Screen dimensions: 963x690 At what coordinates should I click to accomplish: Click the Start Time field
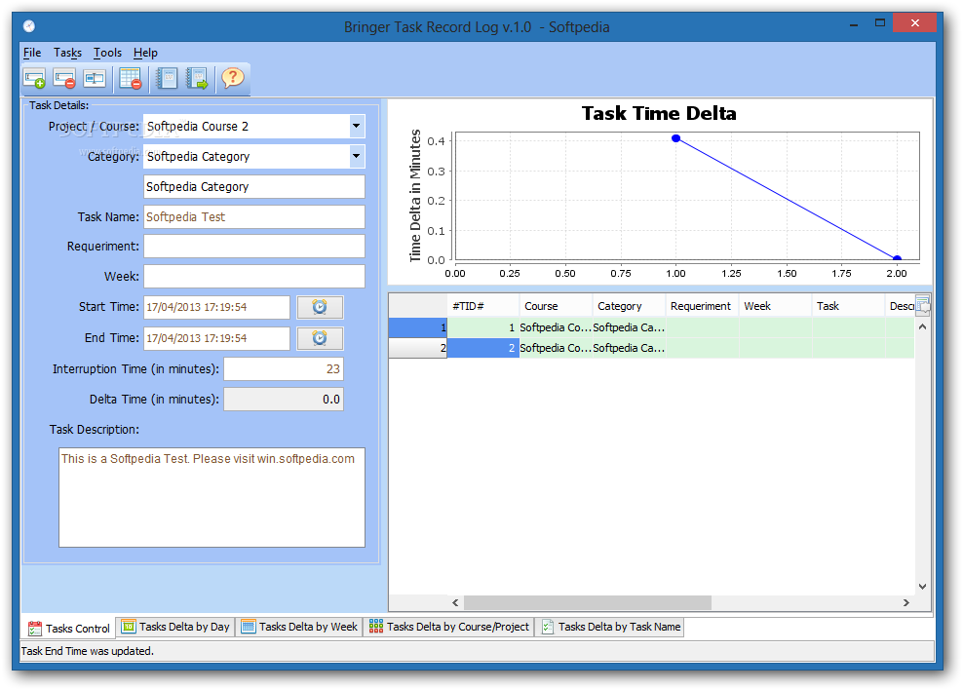click(216, 307)
